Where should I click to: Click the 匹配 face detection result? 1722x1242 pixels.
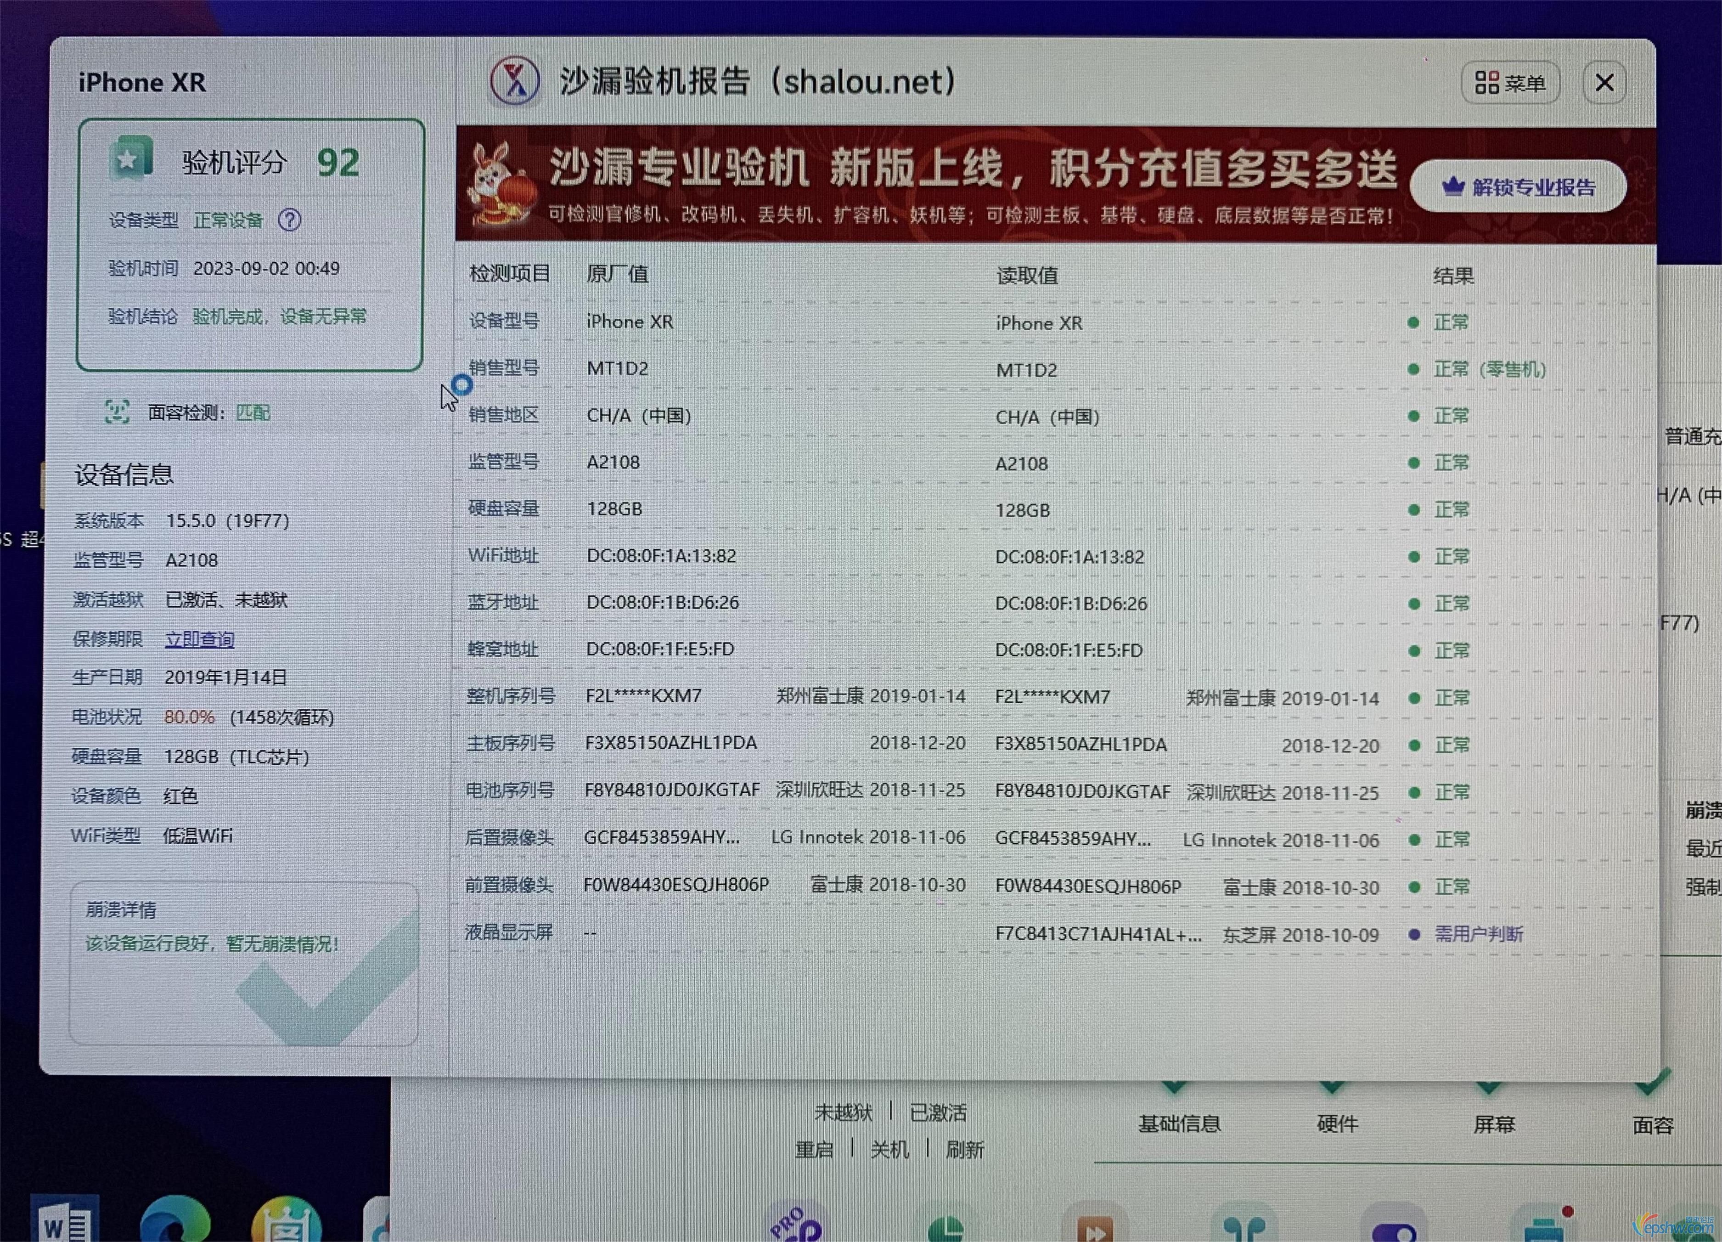(x=253, y=412)
